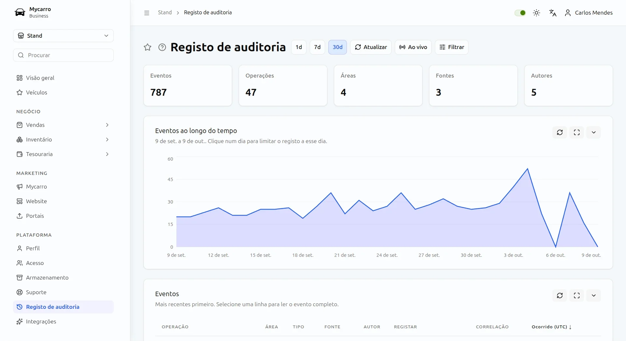Open Visão geral in the sidebar
Viewport: 626px width, 341px height.
tap(64, 78)
